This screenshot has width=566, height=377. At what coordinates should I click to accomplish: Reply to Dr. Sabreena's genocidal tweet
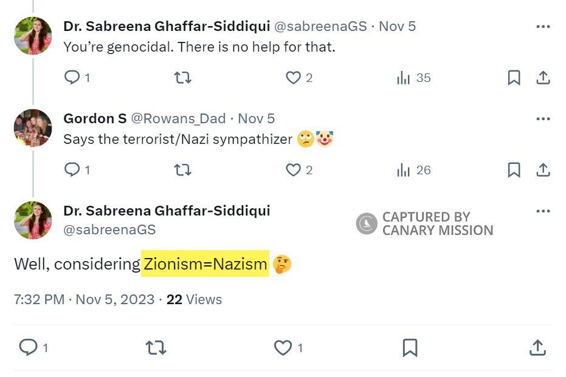pos(72,78)
